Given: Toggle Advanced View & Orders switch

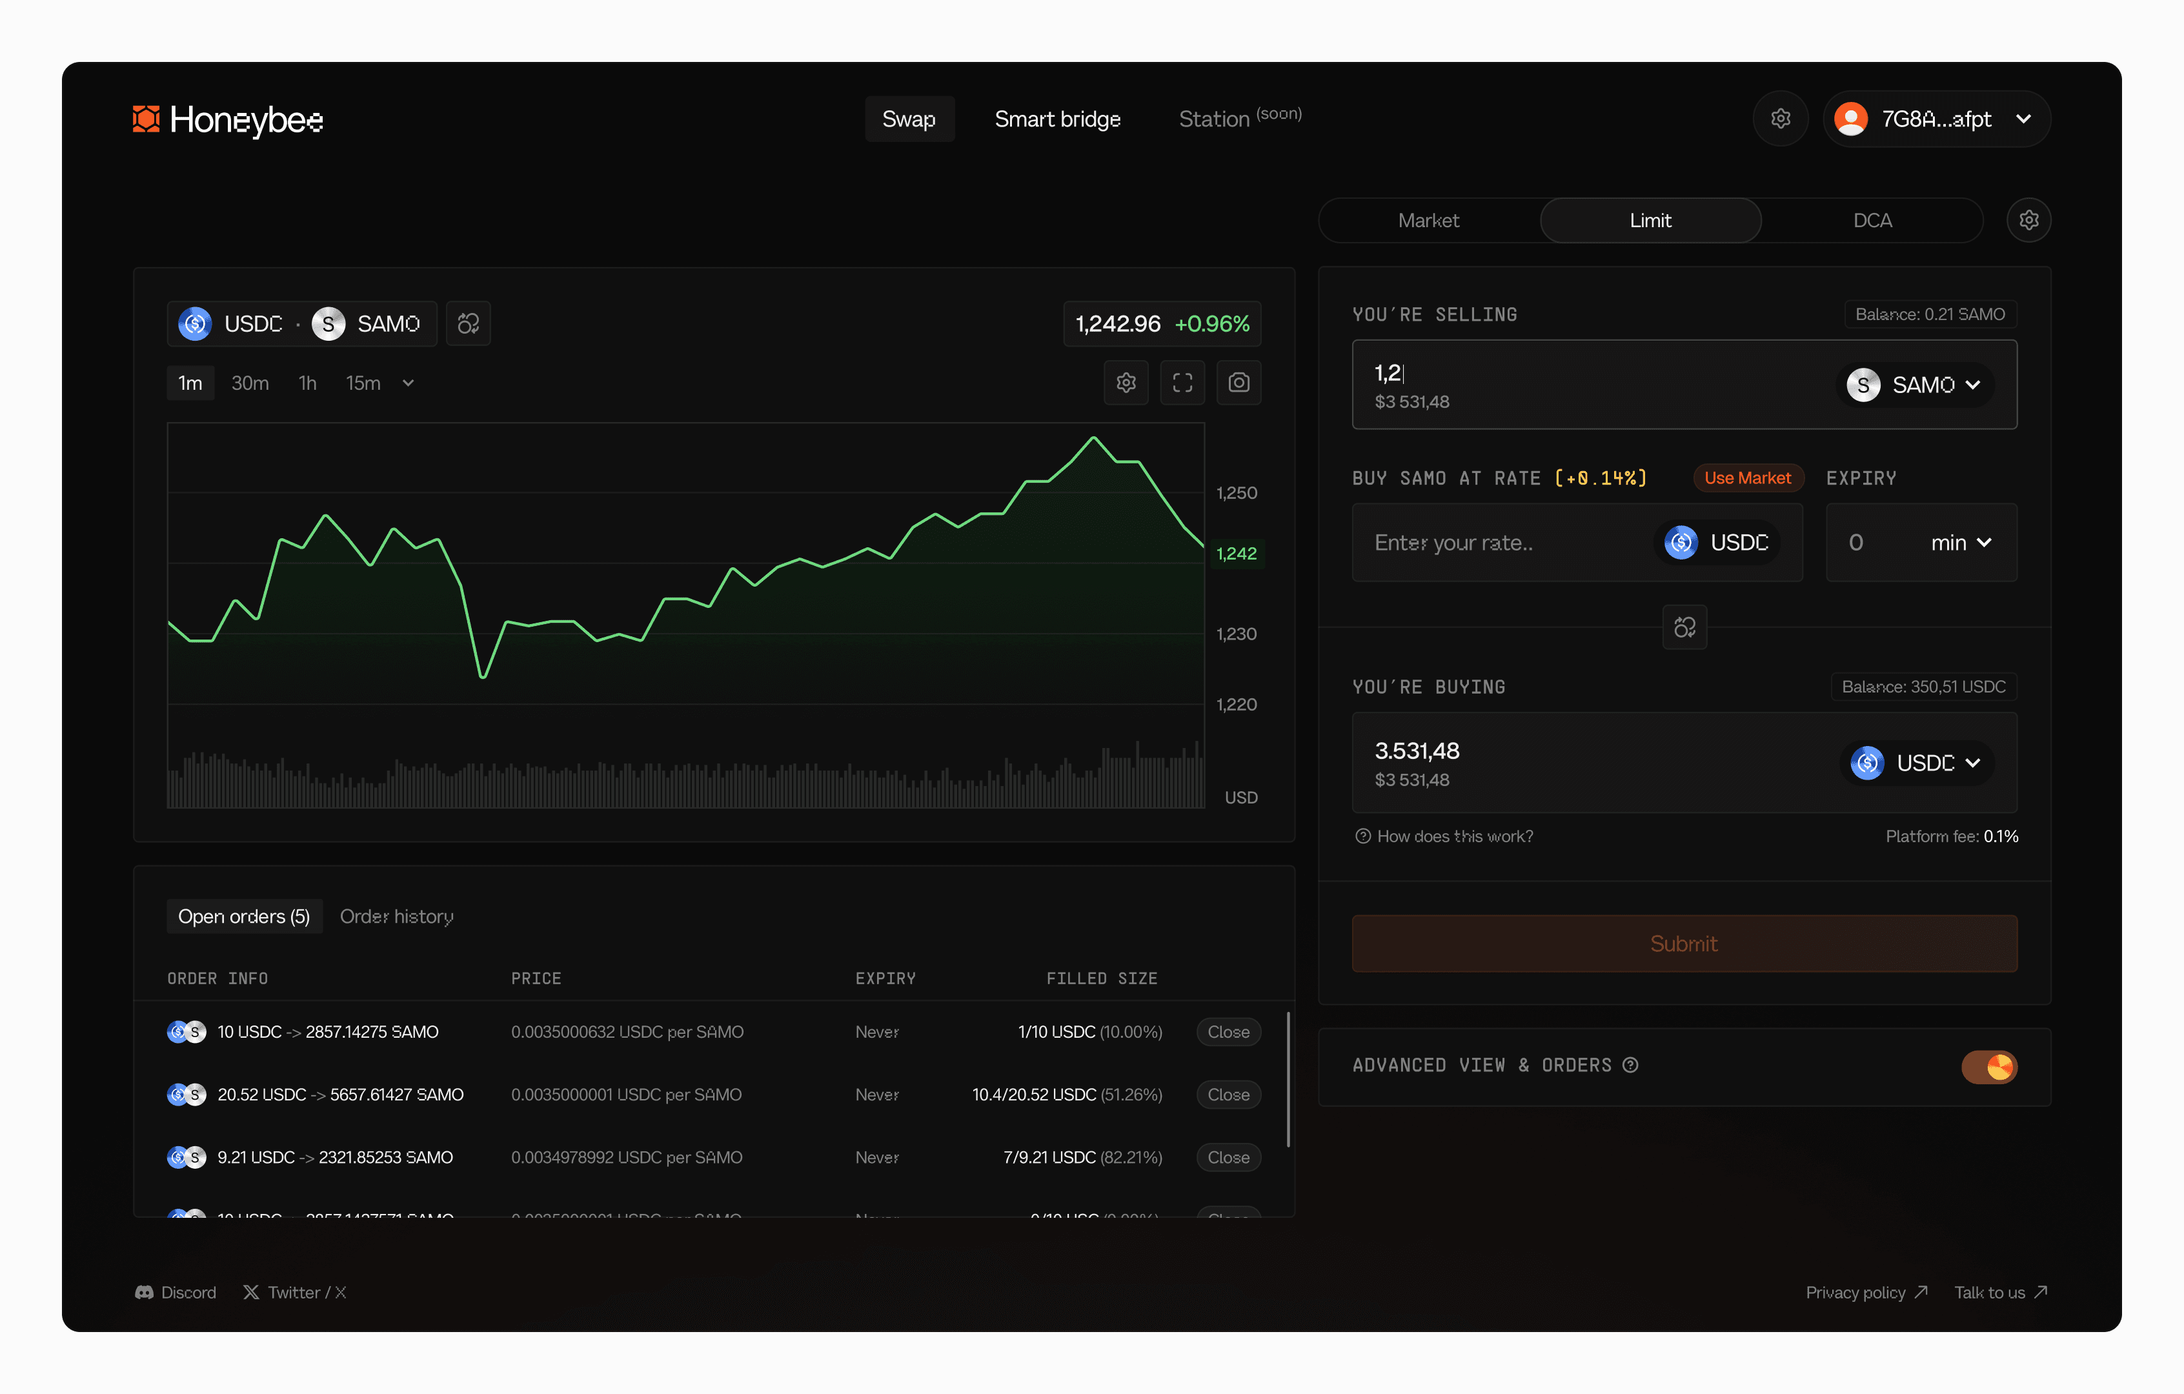Looking at the screenshot, I should coord(1989,1067).
